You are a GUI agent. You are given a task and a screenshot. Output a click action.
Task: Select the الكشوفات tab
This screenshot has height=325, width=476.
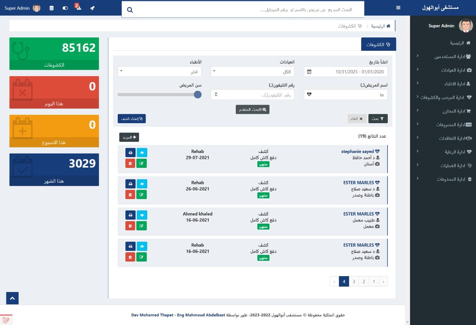tap(378, 44)
